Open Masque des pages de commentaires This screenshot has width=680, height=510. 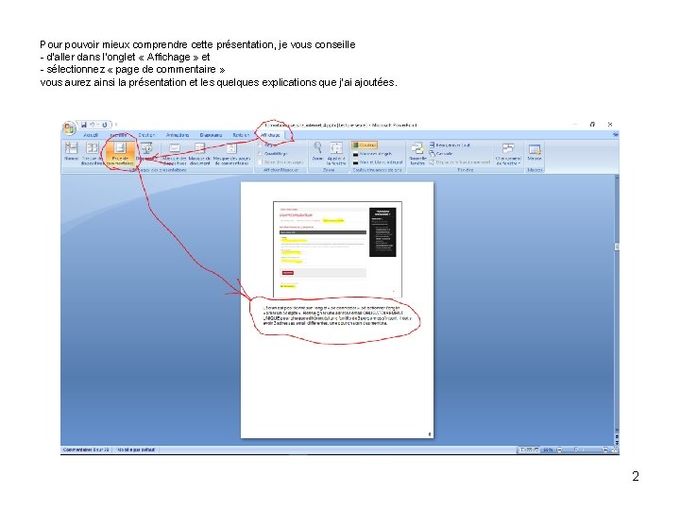pyautogui.click(x=232, y=153)
